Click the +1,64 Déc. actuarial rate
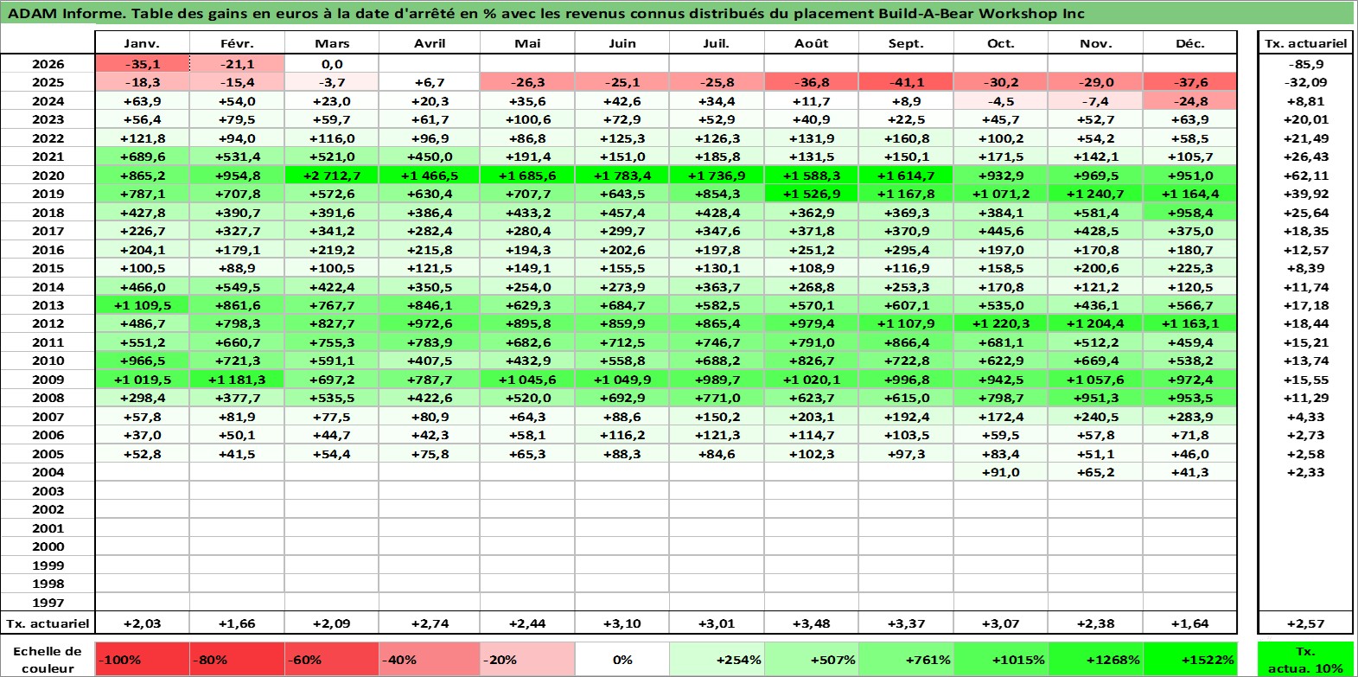Image resolution: width=1358 pixels, height=677 pixels. pyautogui.click(x=1189, y=623)
